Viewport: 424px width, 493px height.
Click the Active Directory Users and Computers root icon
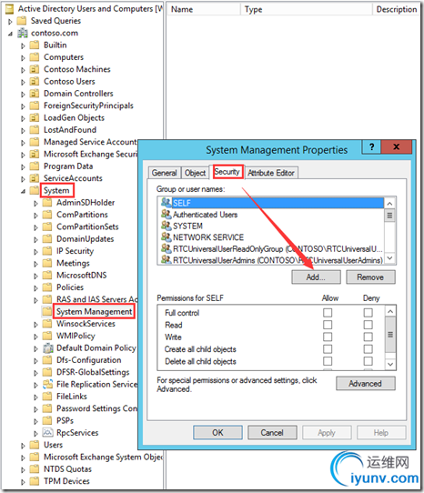click(9, 9)
